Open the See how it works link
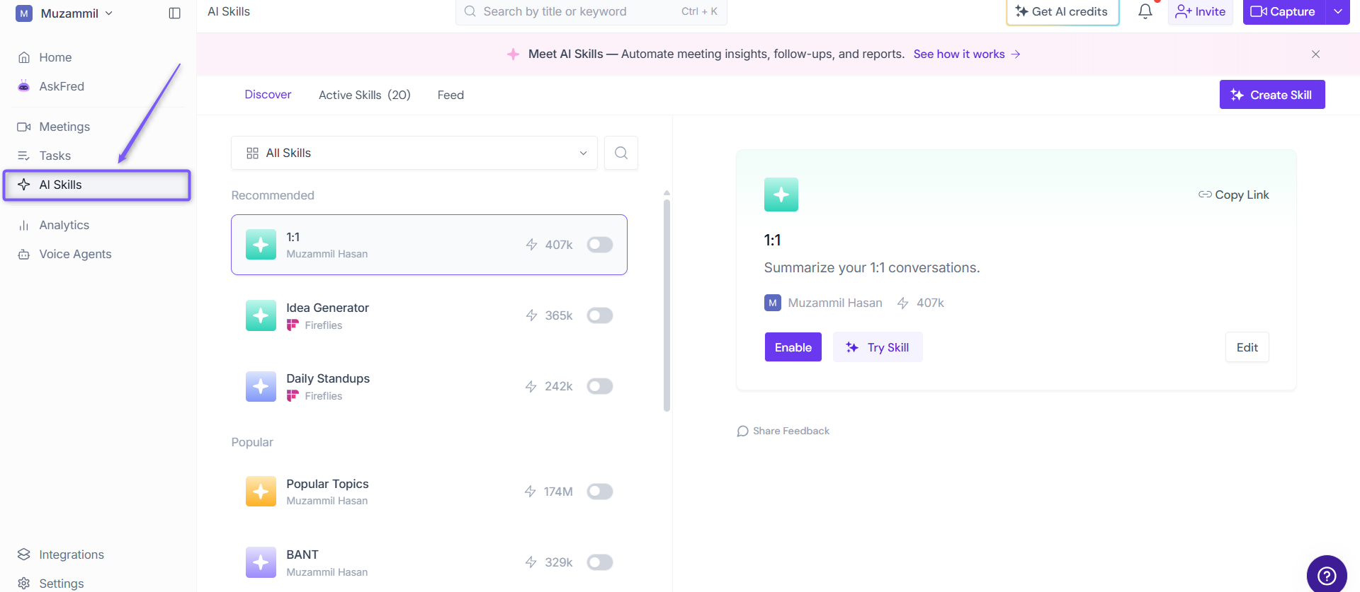Viewport: 1360px width, 592px height. 967,54
